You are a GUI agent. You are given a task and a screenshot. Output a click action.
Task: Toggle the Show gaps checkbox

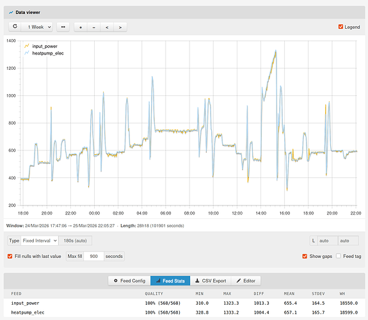[305, 256]
